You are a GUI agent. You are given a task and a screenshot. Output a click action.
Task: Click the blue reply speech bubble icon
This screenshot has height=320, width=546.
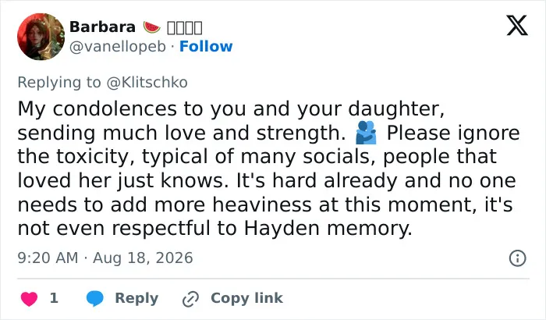94,298
